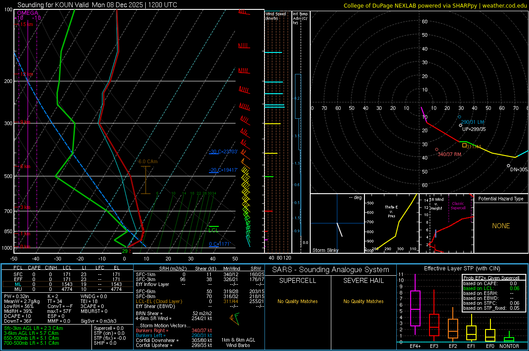Click the UP=299/35 hodograph label
529x351 pixels.
coord(474,129)
